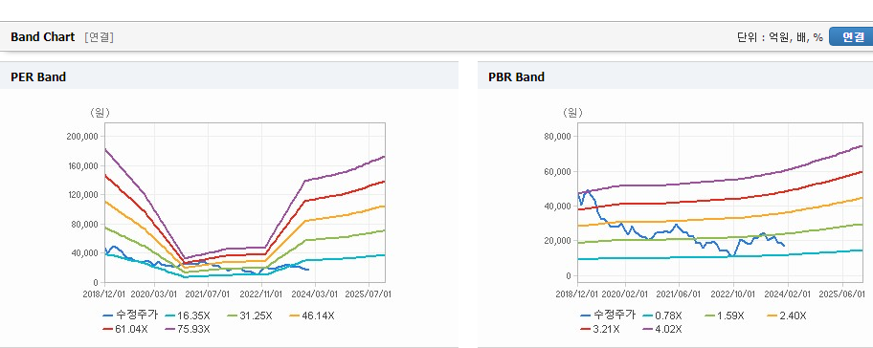Viewport: 873px width, 348px height.
Task: Toggle the 2.40X legend series
Action: click(x=786, y=315)
